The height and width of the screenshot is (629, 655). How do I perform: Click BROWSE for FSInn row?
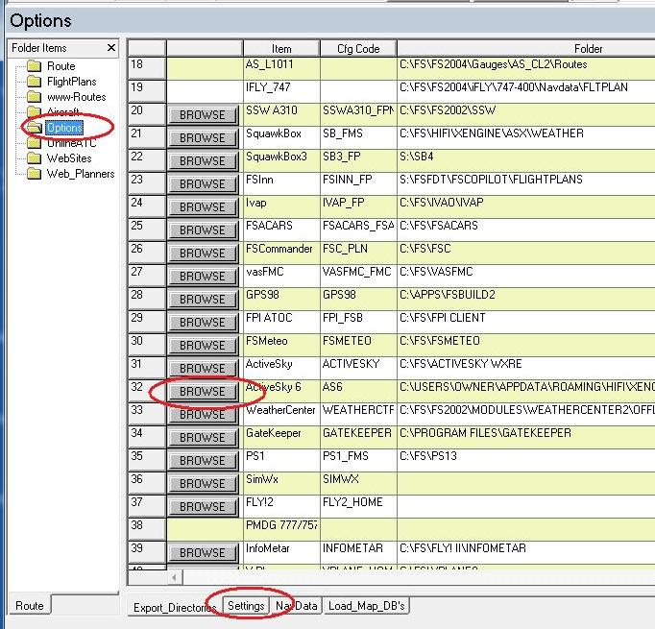point(203,183)
